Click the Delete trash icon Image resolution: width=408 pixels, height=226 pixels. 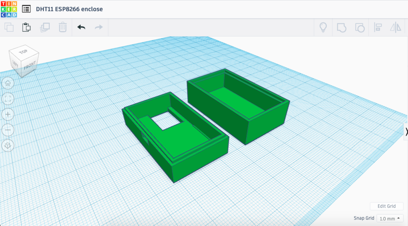pyautogui.click(x=63, y=27)
